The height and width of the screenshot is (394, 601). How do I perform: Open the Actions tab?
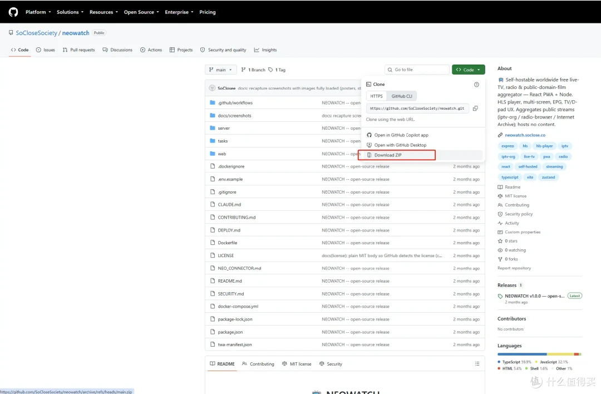pyautogui.click(x=151, y=50)
